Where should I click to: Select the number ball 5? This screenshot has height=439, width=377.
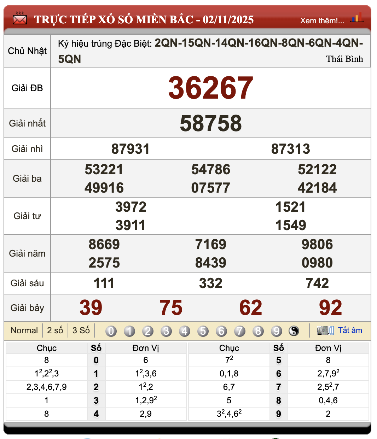203,331
